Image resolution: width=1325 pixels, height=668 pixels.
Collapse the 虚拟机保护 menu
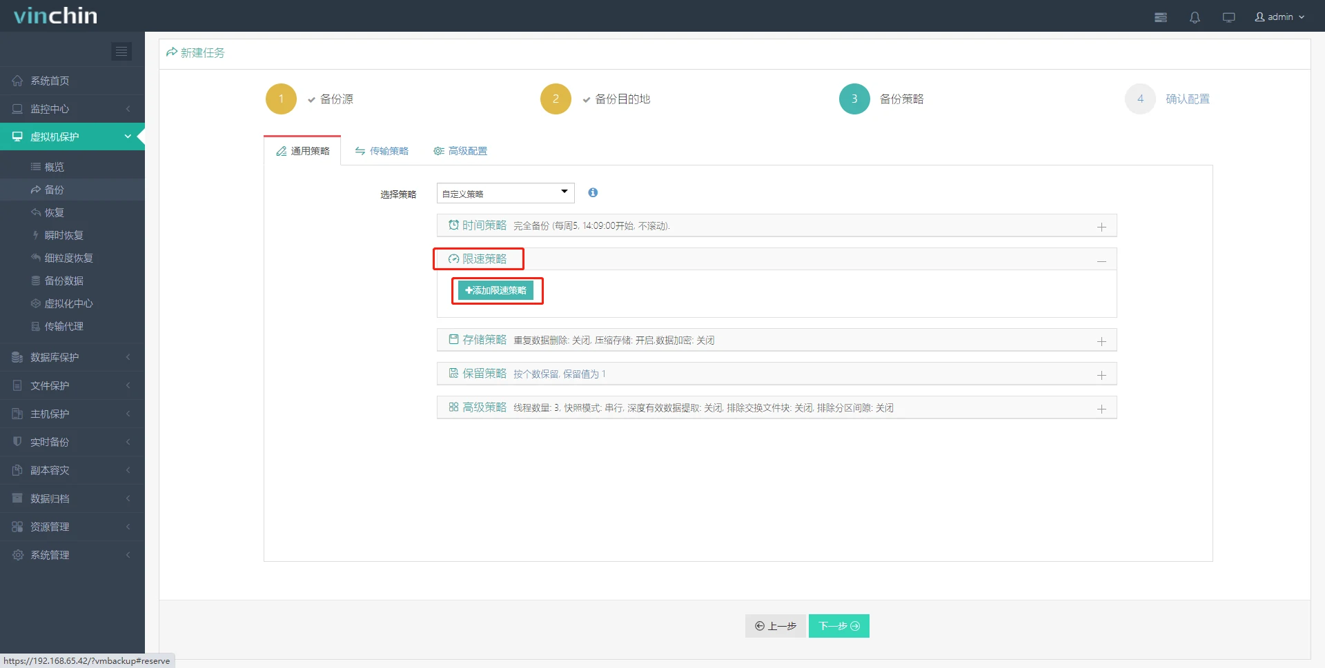click(x=72, y=136)
